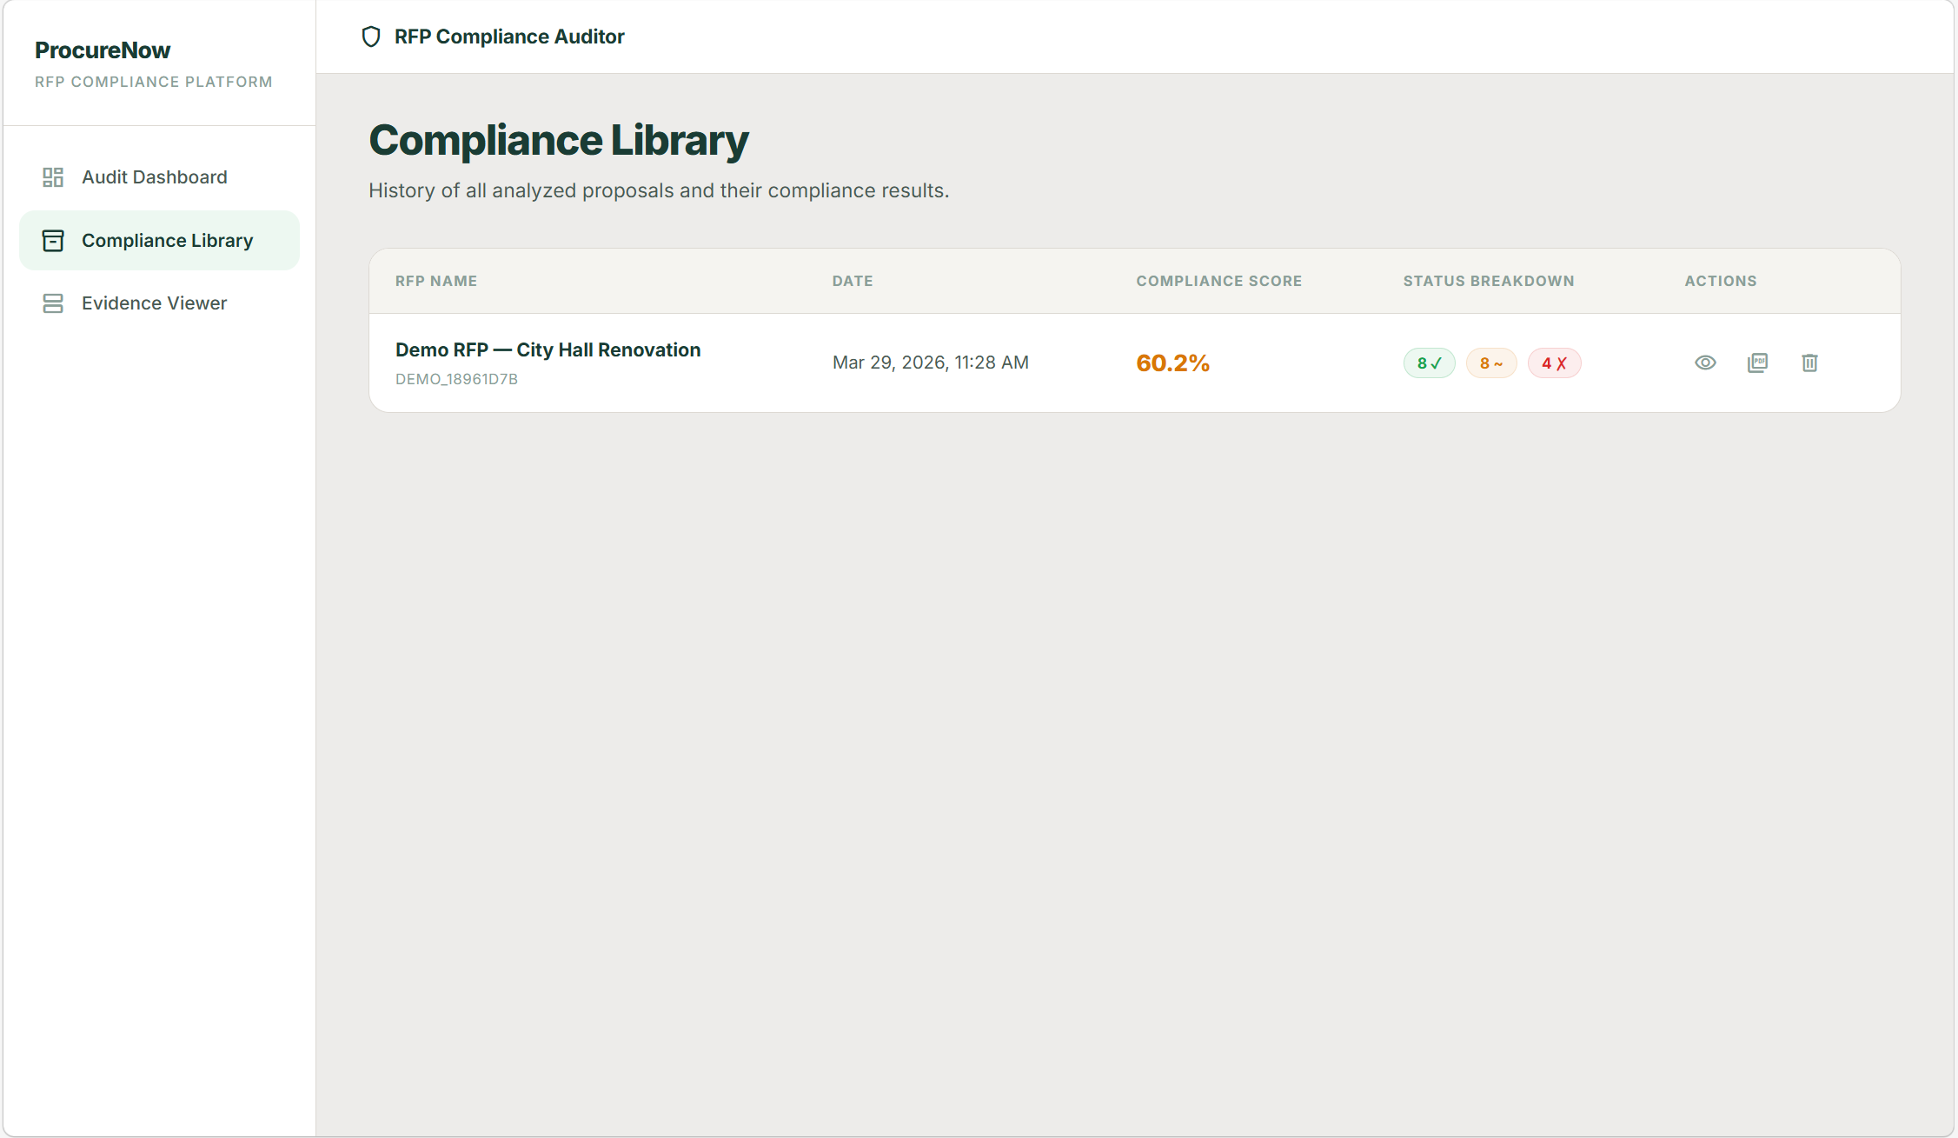Click the red 4 failed badge
Image resolution: width=1958 pixels, height=1138 pixels.
[x=1554, y=363]
